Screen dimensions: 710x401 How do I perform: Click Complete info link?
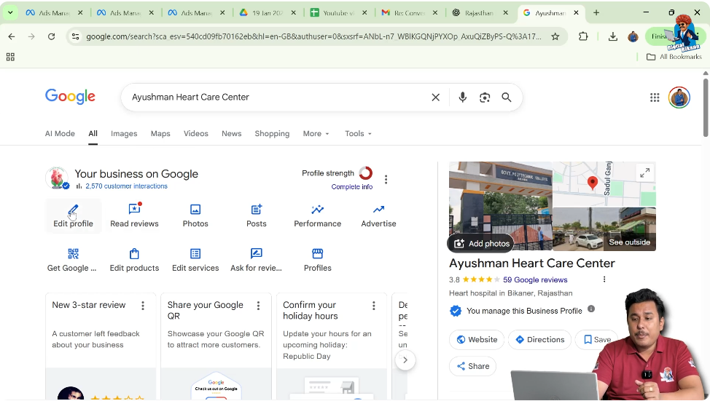[352, 187]
